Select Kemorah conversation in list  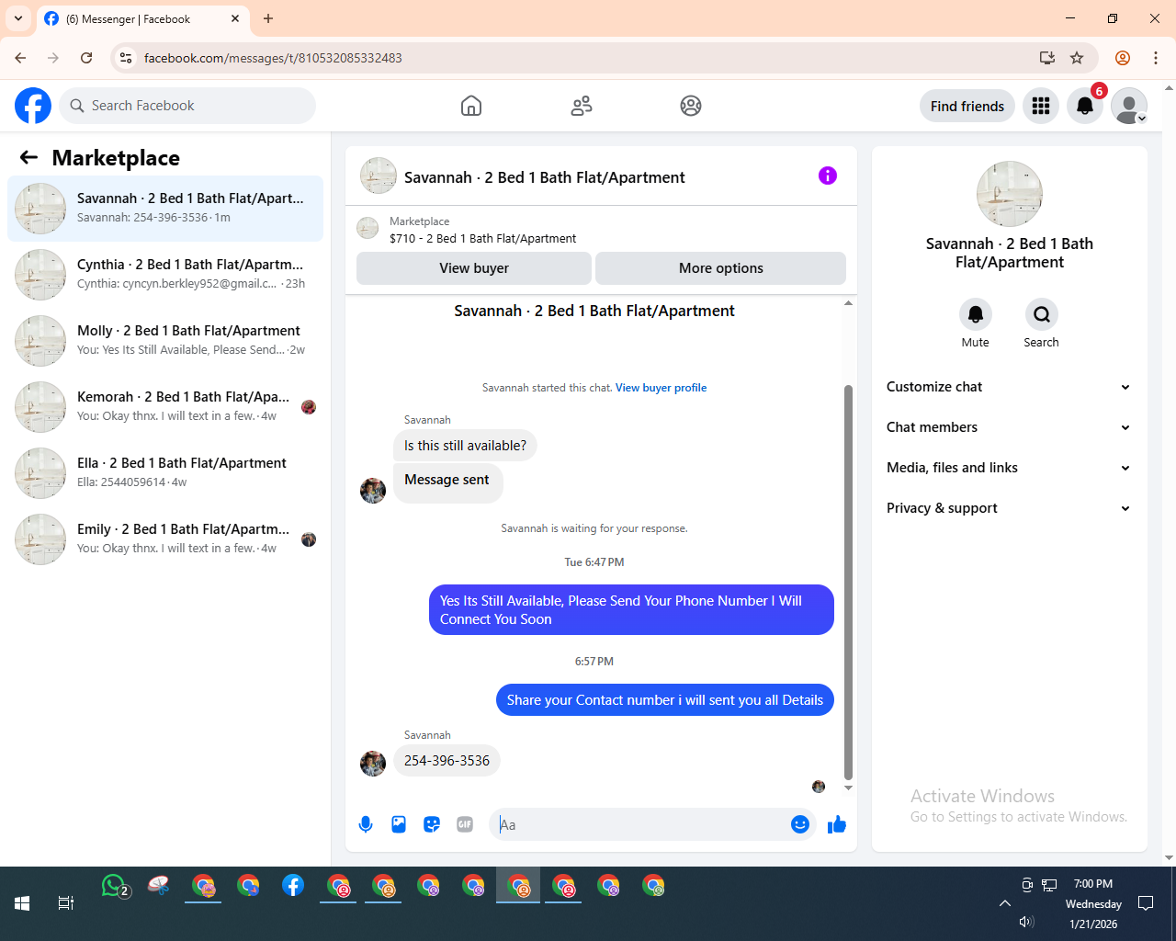pos(165,407)
